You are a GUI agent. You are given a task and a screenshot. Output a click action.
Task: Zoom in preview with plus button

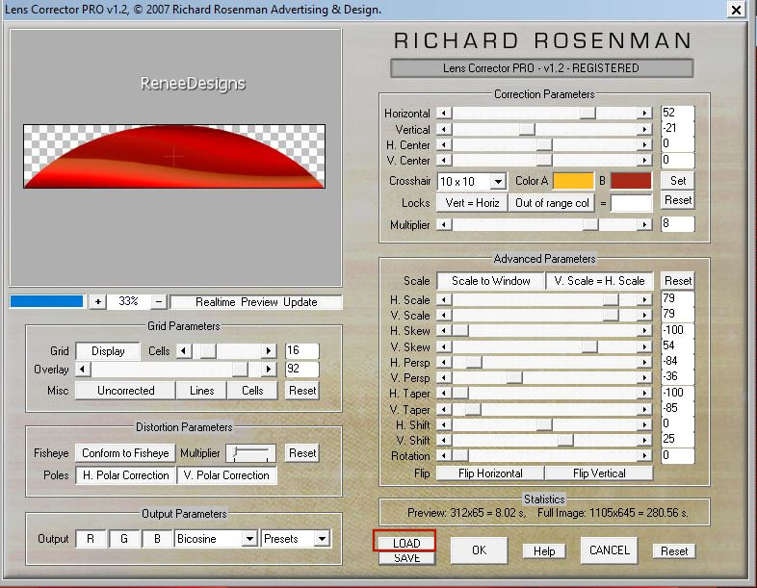98,302
